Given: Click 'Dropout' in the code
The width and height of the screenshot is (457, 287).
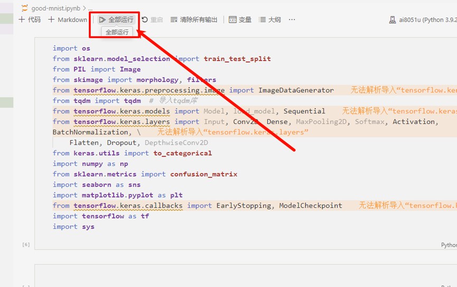Looking at the screenshot, I should pos(122,142).
